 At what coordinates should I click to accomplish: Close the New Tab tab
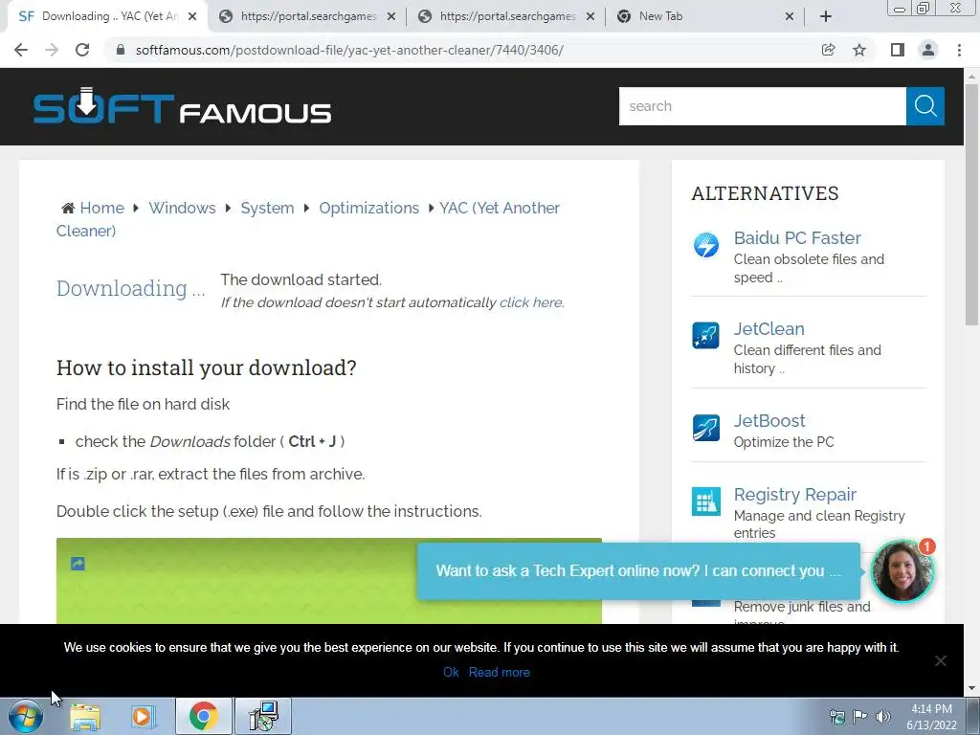790,17
